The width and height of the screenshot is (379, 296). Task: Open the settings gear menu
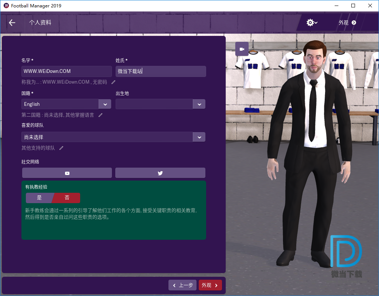point(312,23)
